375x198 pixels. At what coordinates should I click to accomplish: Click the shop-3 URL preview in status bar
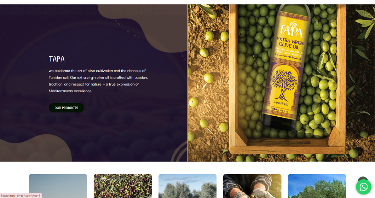click(x=21, y=196)
